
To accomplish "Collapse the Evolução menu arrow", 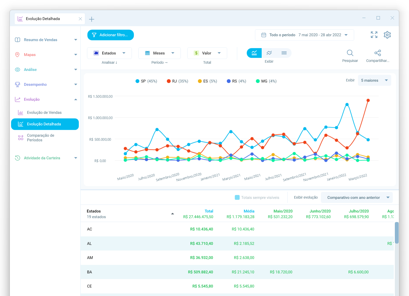I will 76,99.
